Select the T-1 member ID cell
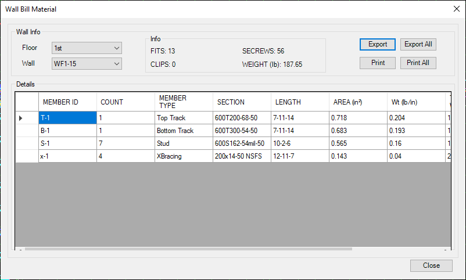This screenshot has width=466, height=280. point(67,118)
